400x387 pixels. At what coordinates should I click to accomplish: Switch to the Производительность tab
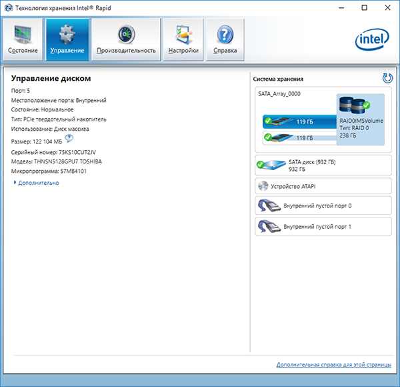pos(126,39)
